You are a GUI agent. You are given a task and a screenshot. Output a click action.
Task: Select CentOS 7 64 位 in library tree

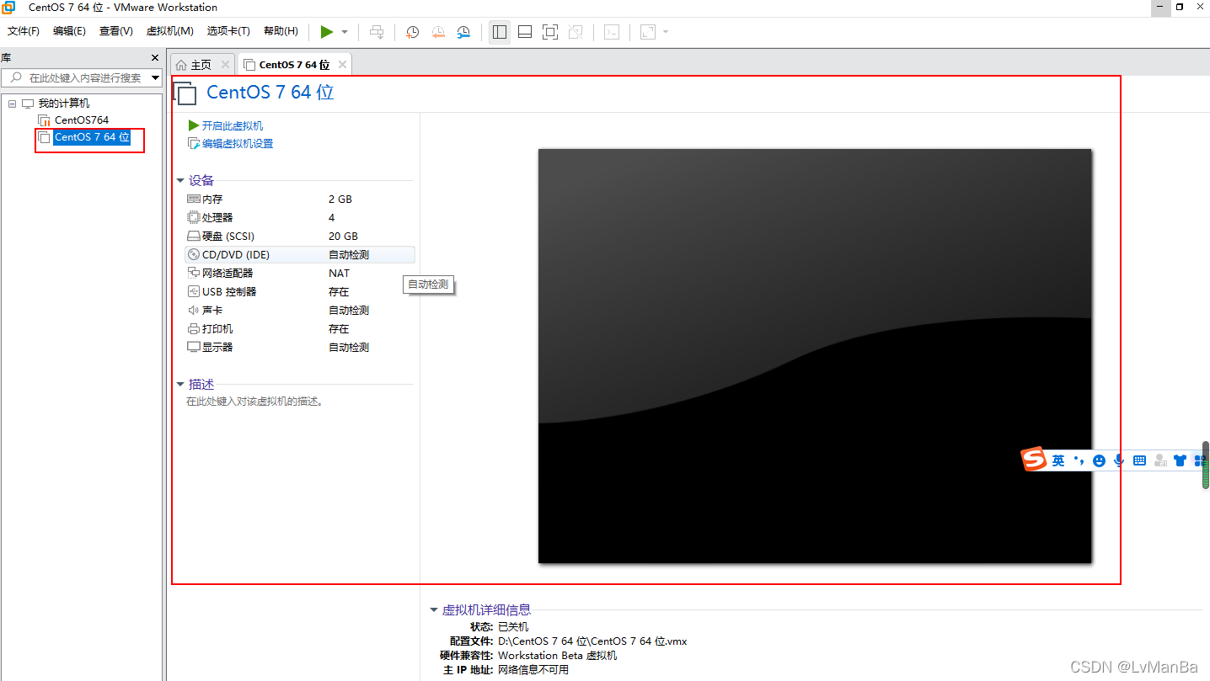click(x=92, y=137)
